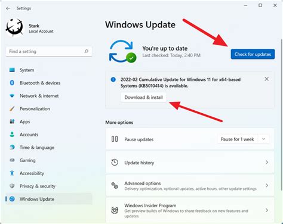Select Windows Update label in sidebar
This screenshot has width=283, height=224.
click(x=37, y=199)
